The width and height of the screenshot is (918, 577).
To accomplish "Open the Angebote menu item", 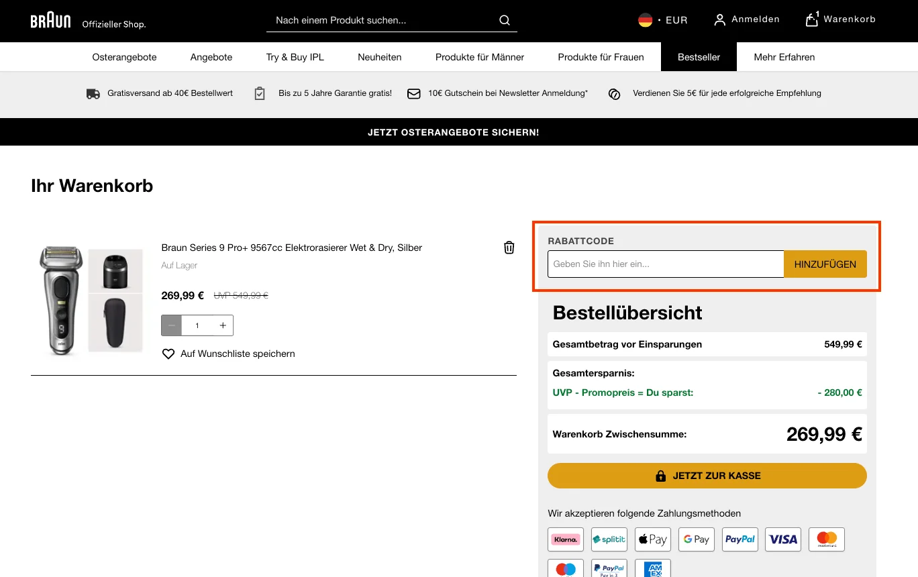I will tap(211, 57).
